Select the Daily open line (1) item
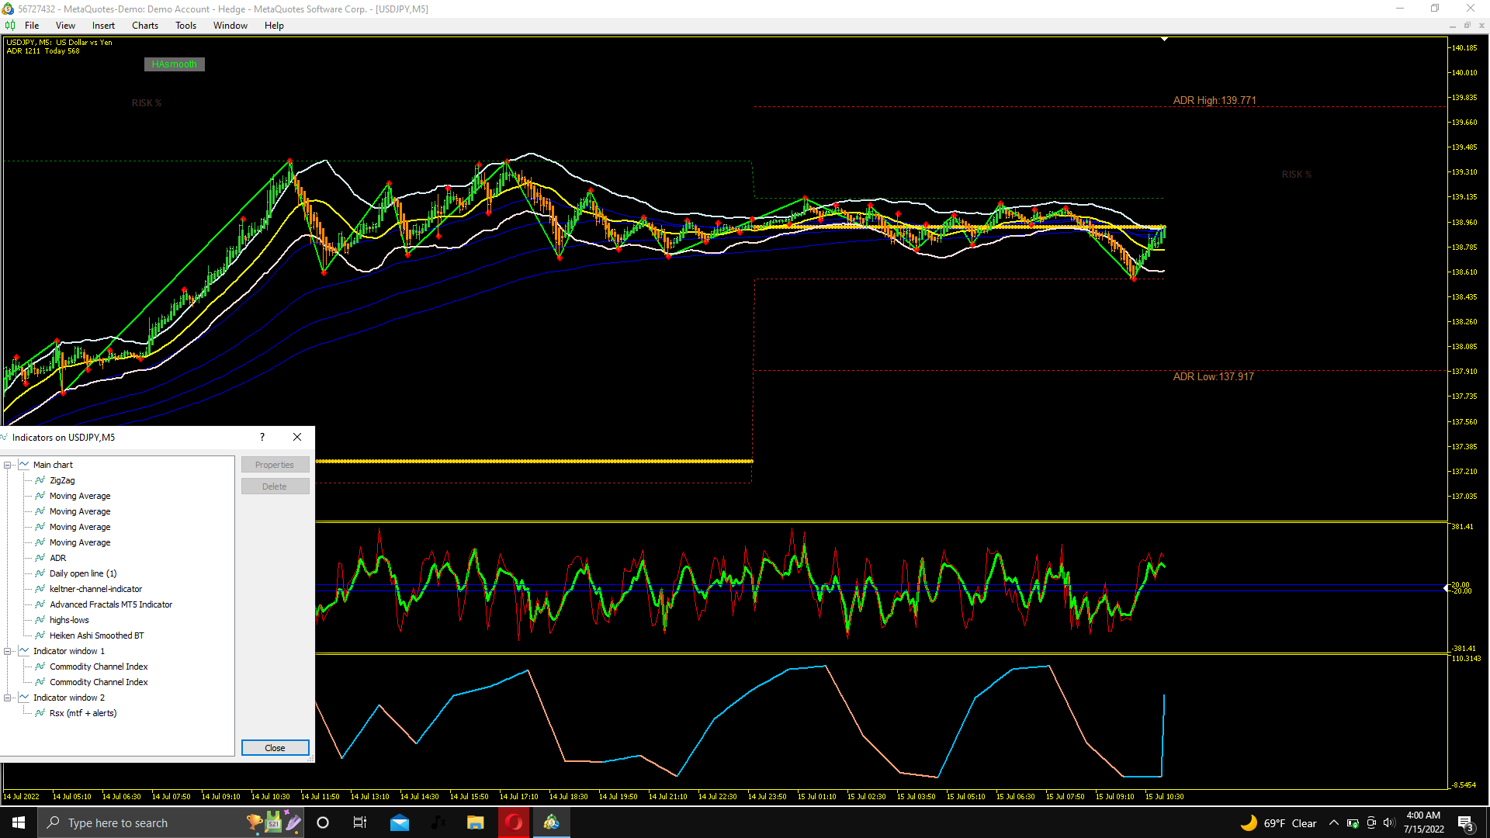This screenshot has height=838, width=1490. (x=82, y=573)
